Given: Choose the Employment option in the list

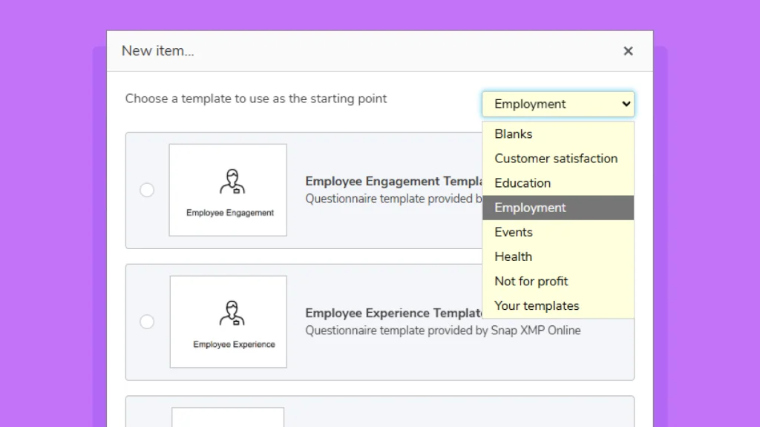Looking at the screenshot, I should [x=530, y=208].
